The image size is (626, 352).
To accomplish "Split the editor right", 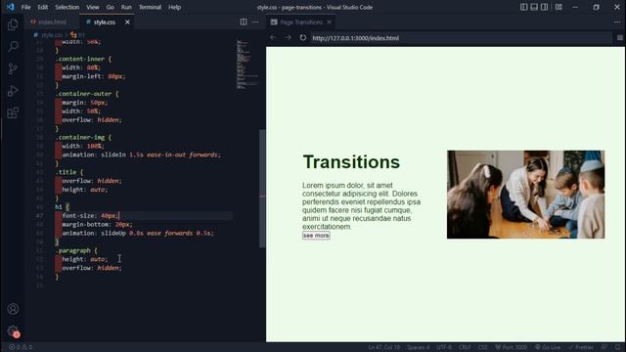I will coord(244,22).
